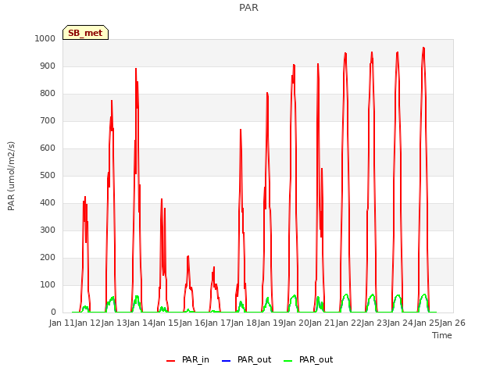Toggle PAR_out label beside blue swatch
The width and height of the screenshot is (500, 375).
(254, 360)
